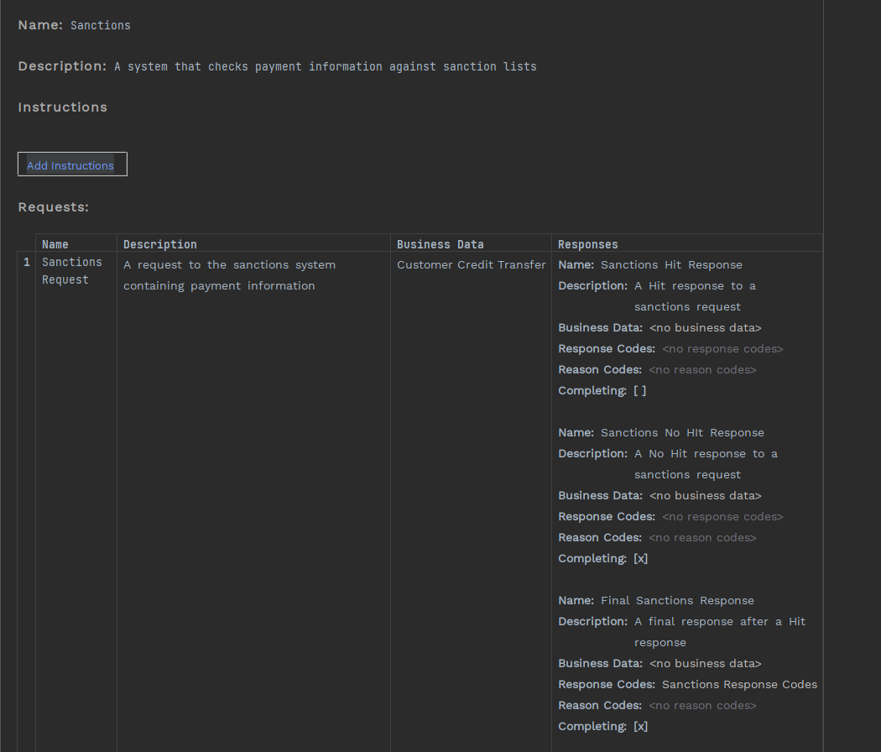The width and height of the screenshot is (881, 752).
Task: Click the Responses column header
Action: pyautogui.click(x=588, y=244)
